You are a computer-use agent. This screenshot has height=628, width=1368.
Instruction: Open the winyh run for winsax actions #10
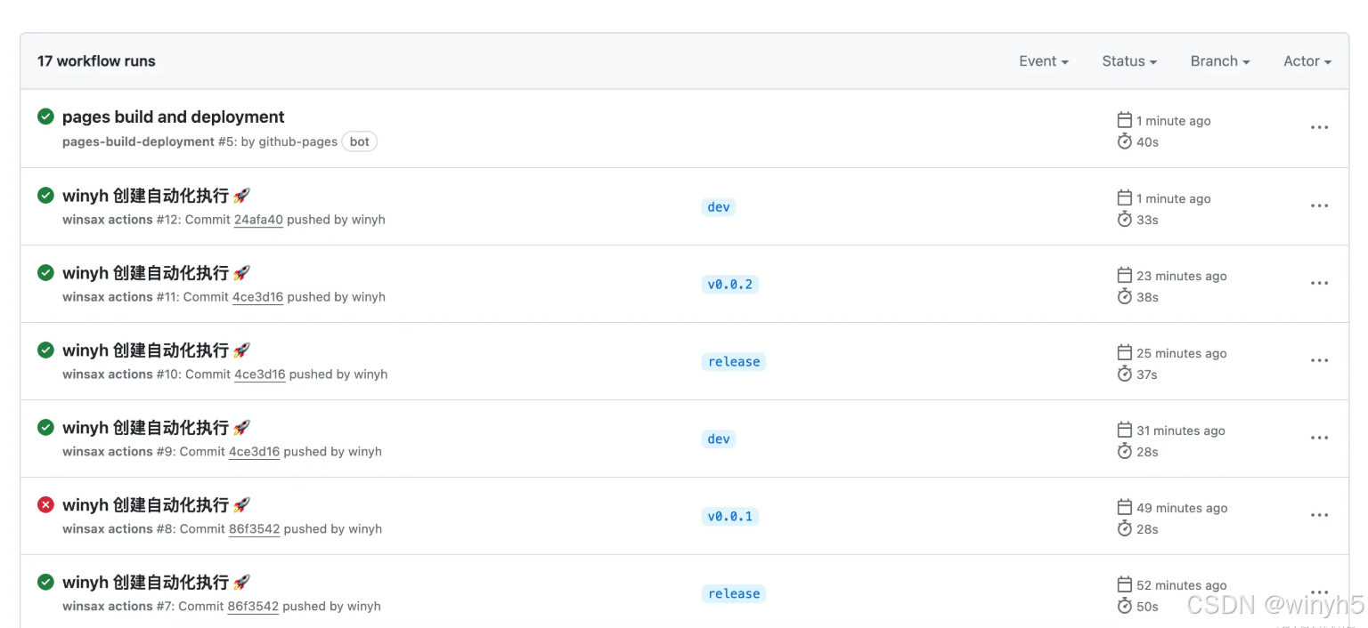coord(156,350)
